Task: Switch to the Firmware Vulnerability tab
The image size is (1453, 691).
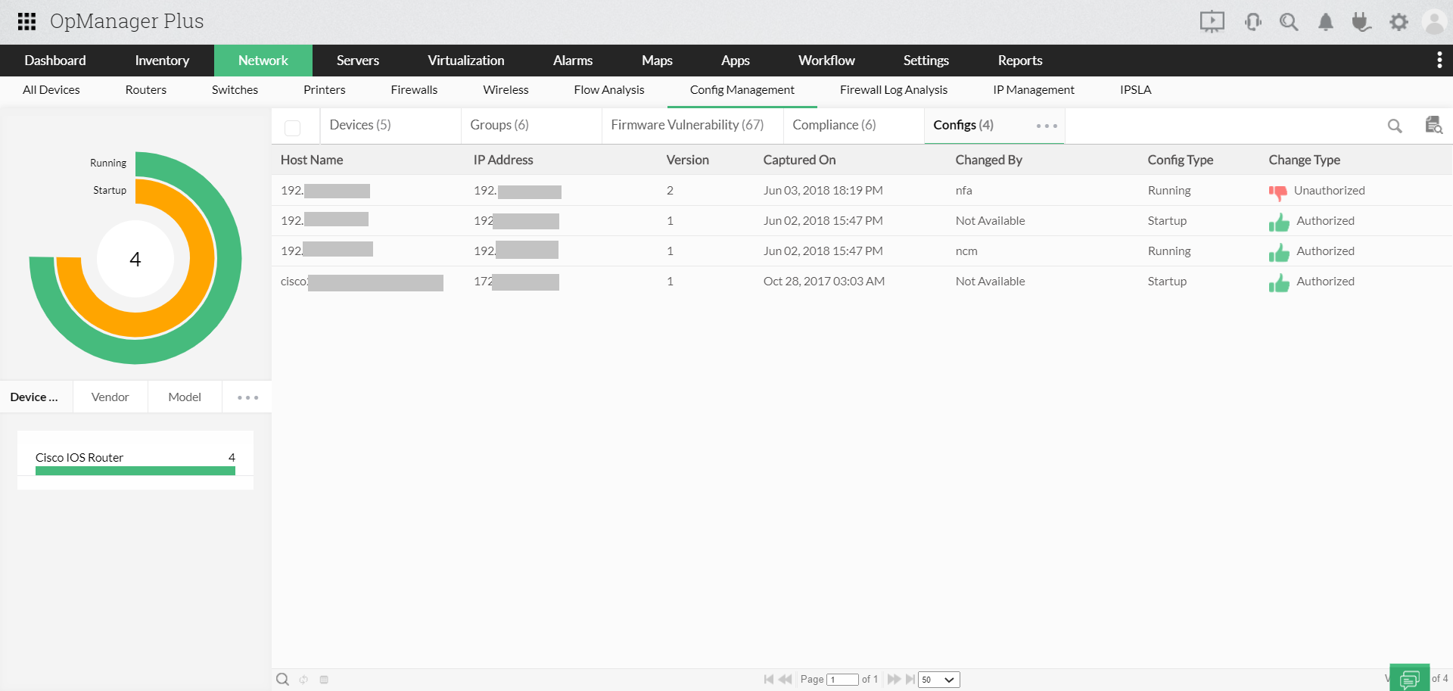Action: (687, 124)
